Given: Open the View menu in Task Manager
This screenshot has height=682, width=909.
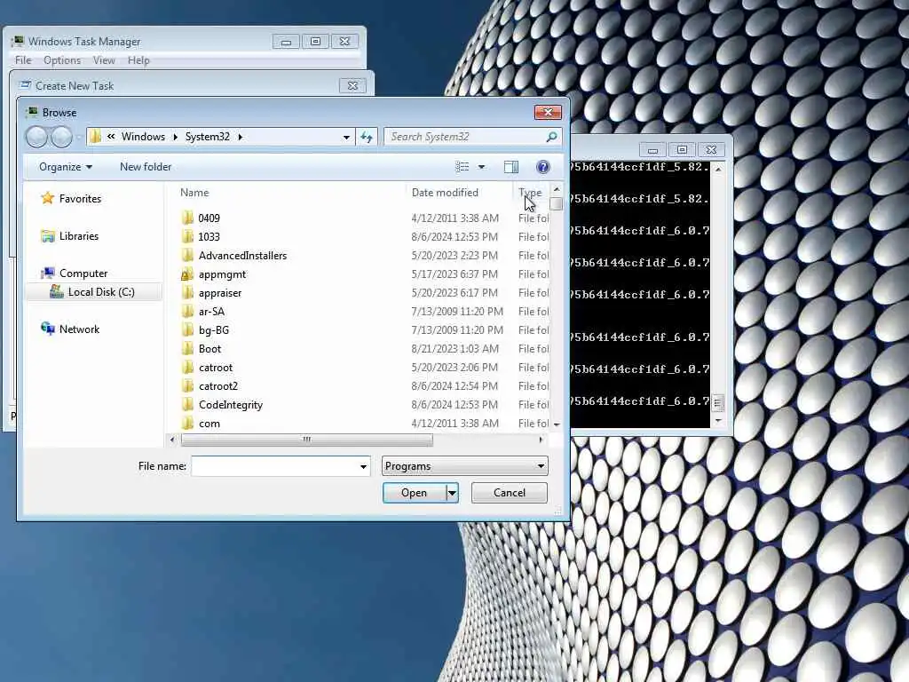Looking at the screenshot, I should pos(104,60).
